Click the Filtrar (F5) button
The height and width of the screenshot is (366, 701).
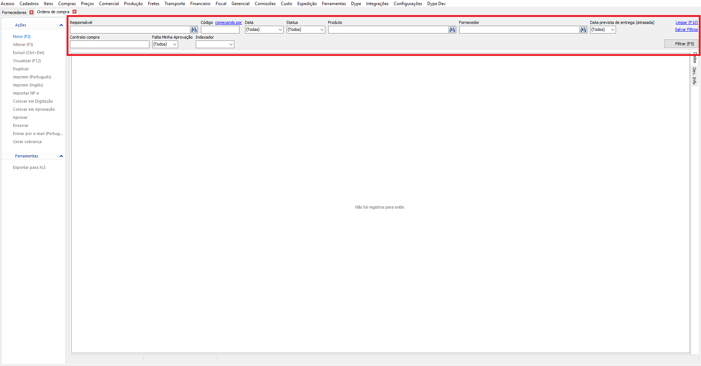(681, 44)
